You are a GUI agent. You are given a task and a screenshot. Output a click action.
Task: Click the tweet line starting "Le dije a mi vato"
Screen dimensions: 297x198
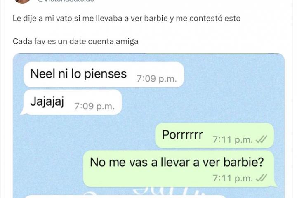coord(127,19)
